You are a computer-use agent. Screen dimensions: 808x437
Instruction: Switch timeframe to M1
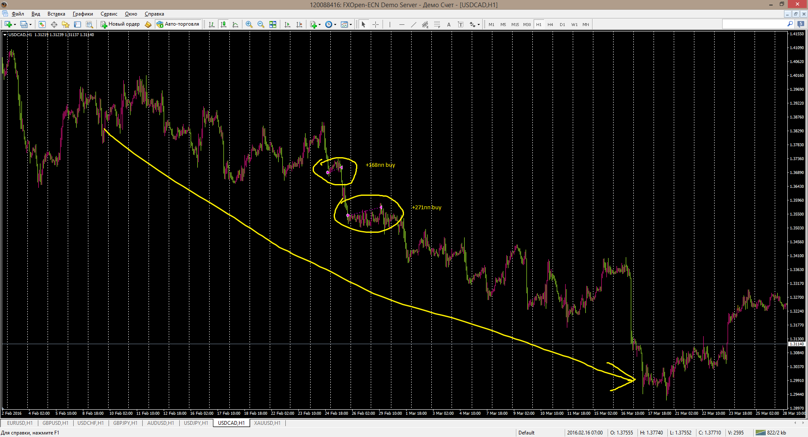coord(492,24)
